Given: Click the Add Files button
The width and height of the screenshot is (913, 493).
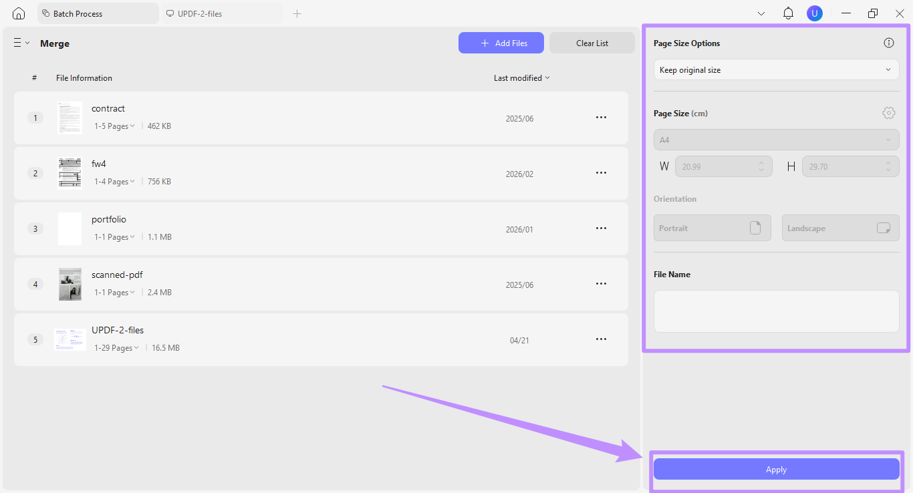Looking at the screenshot, I should 501,43.
